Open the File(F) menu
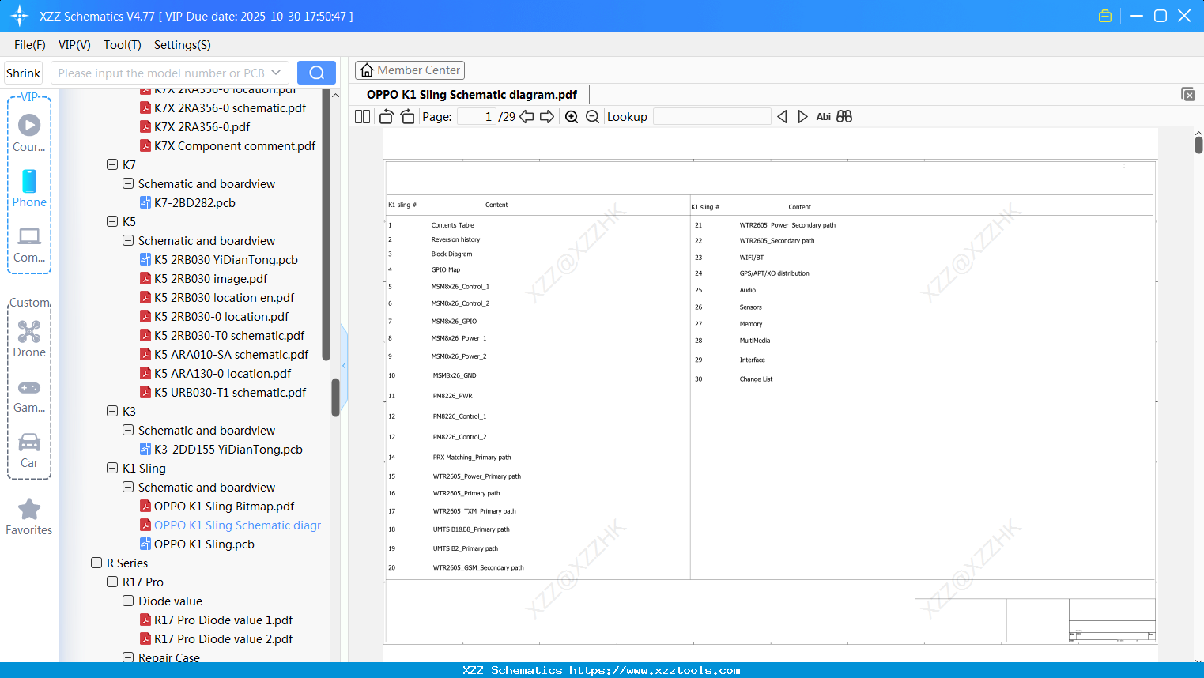1204x678 pixels. [30, 45]
